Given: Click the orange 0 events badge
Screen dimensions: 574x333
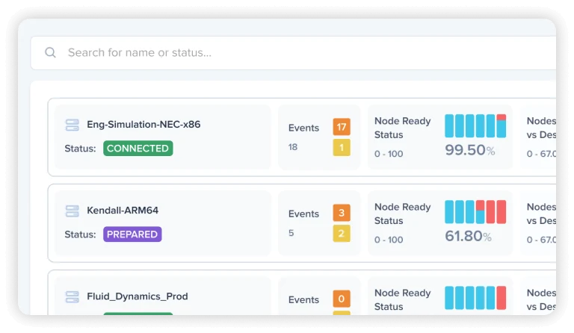Looking at the screenshot, I should (342, 299).
